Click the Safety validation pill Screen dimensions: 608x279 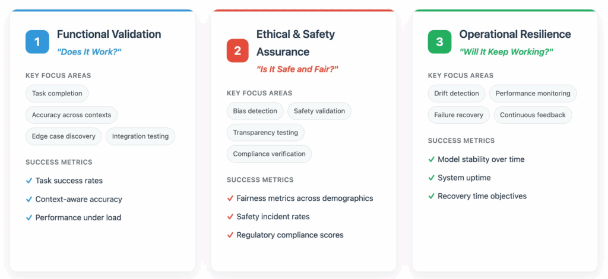pyautogui.click(x=319, y=111)
